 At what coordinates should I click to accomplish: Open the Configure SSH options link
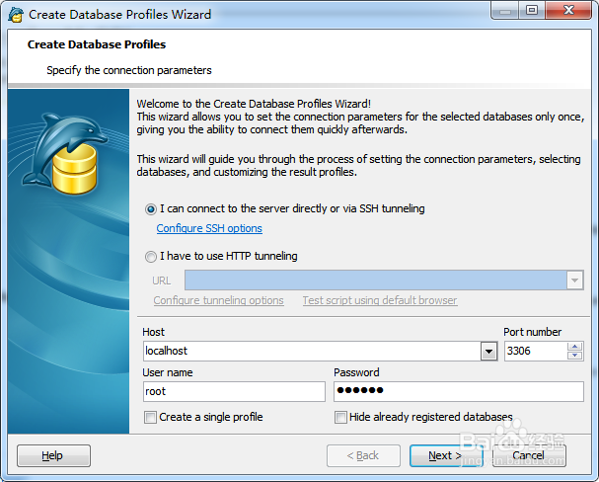tap(209, 228)
